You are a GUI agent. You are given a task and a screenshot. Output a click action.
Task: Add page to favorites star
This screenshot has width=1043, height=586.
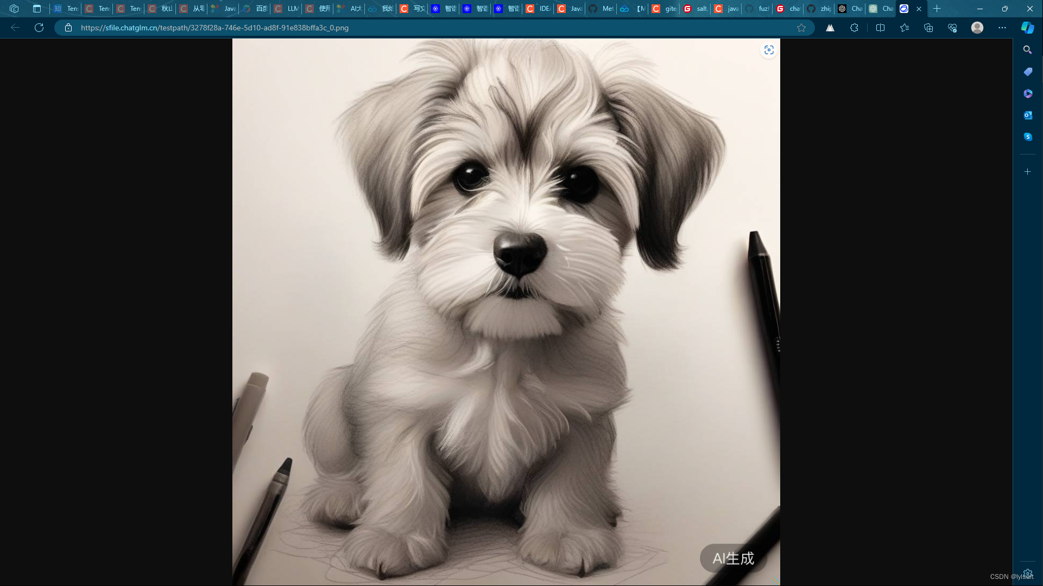point(801,28)
